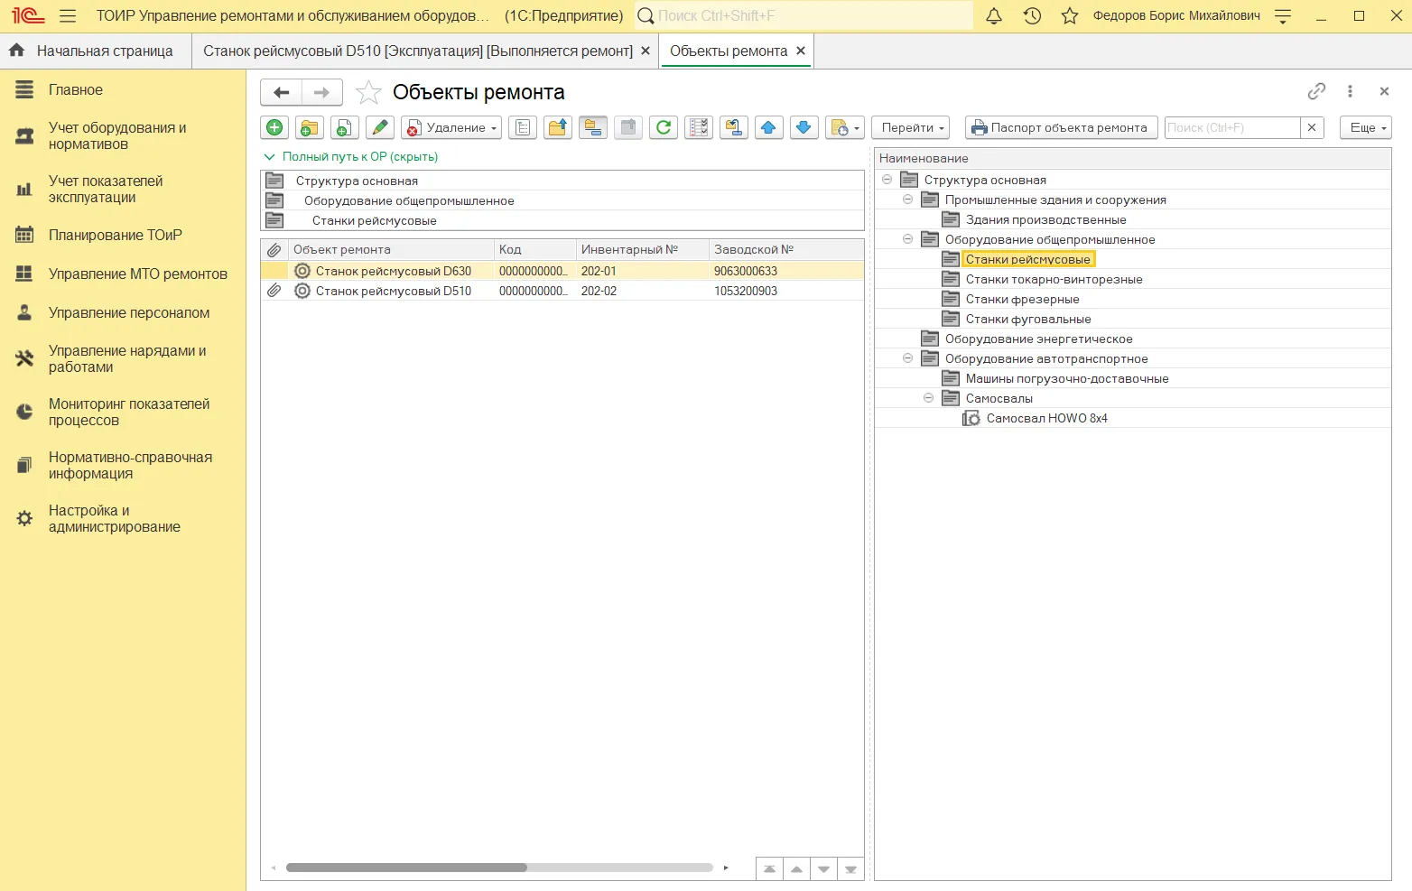The height and width of the screenshot is (891, 1412).
Task: Select Станки фуговальные in tree
Action: click(1028, 319)
